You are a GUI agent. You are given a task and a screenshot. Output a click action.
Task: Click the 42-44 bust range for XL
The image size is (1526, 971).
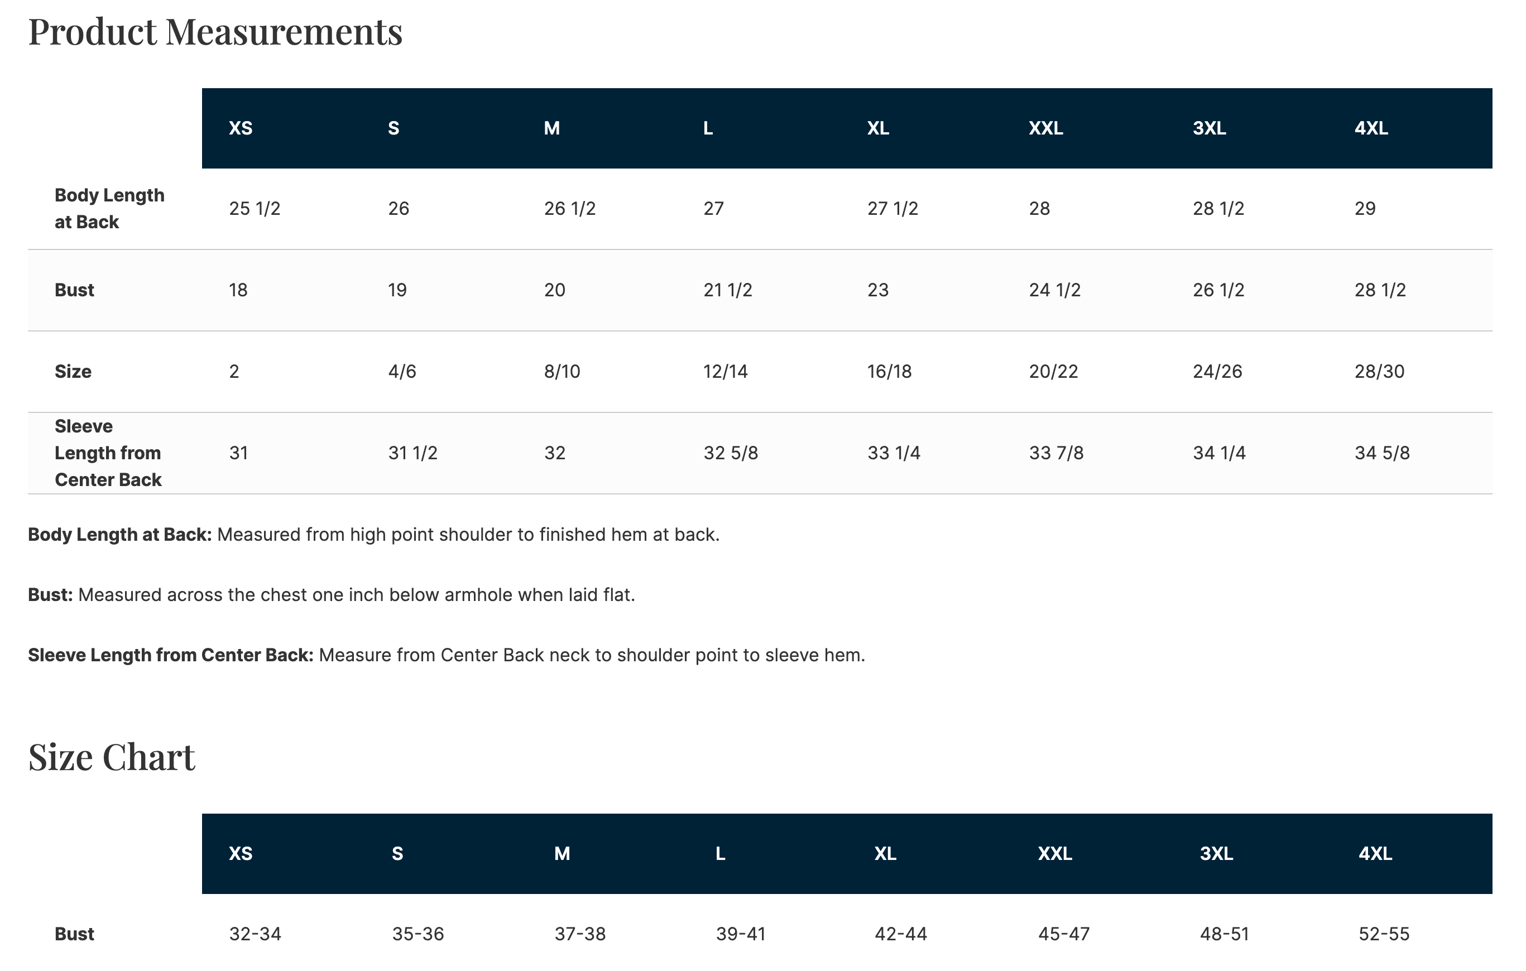click(x=900, y=934)
